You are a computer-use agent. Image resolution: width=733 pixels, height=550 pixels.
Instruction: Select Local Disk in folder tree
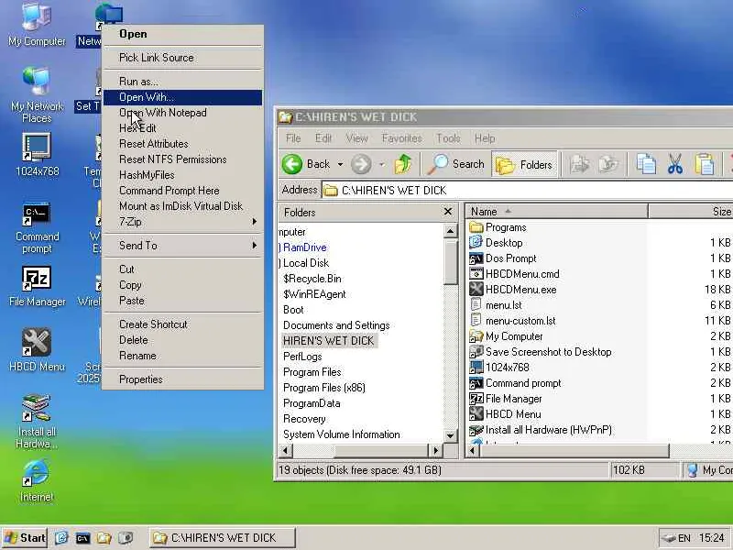306,263
